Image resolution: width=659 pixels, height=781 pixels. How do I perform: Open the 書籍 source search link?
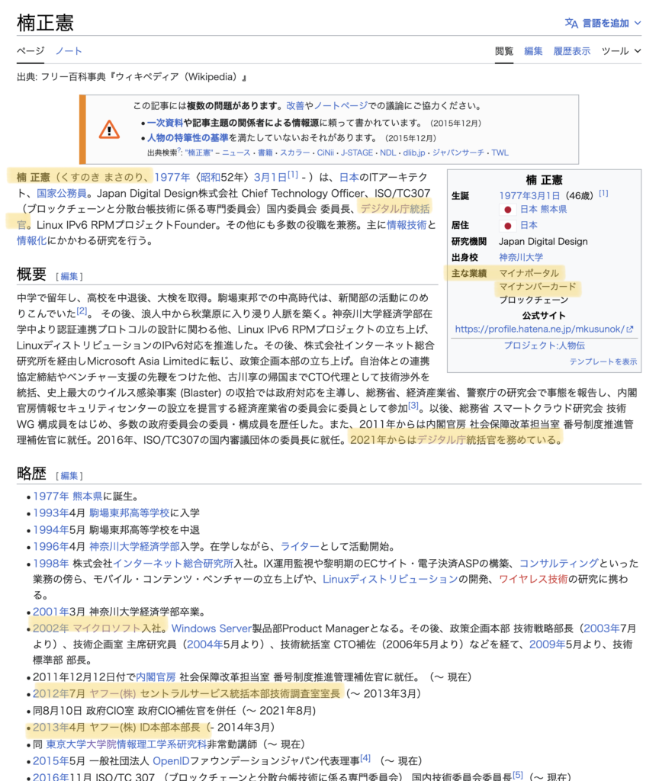click(x=265, y=153)
